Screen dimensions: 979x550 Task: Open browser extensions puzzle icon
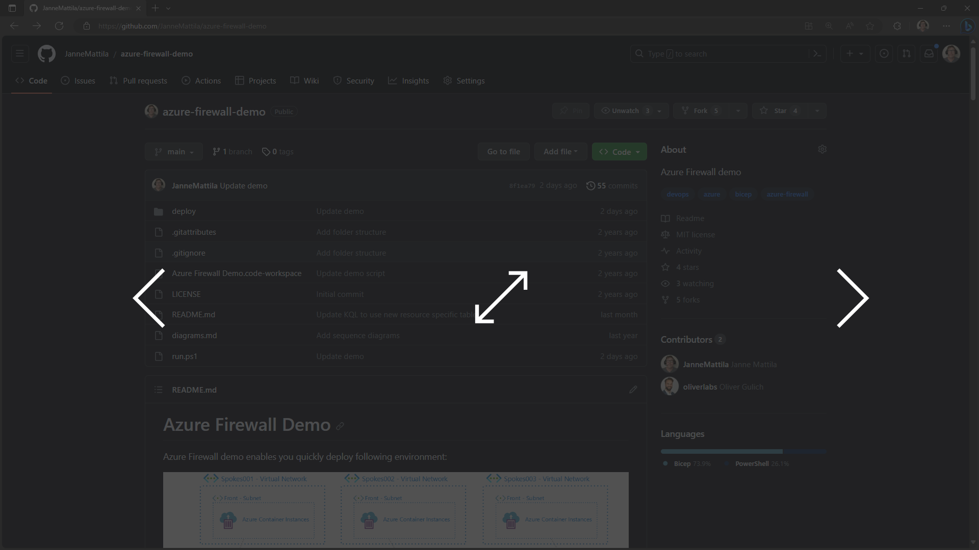click(897, 26)
